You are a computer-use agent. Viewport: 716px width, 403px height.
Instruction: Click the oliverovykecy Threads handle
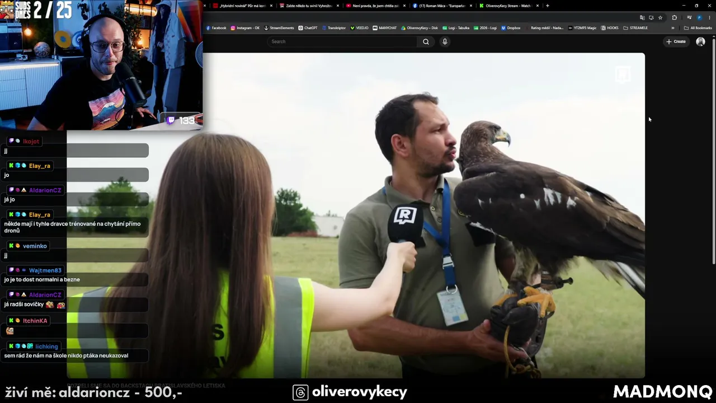359,392
